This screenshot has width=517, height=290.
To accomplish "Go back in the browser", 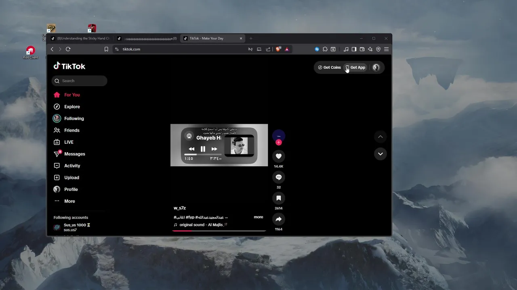I will click(x=52, y=49).
